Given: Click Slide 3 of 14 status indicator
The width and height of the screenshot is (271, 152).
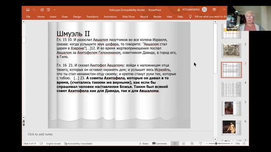Looking at the screenshot, I should click(30, 144).
